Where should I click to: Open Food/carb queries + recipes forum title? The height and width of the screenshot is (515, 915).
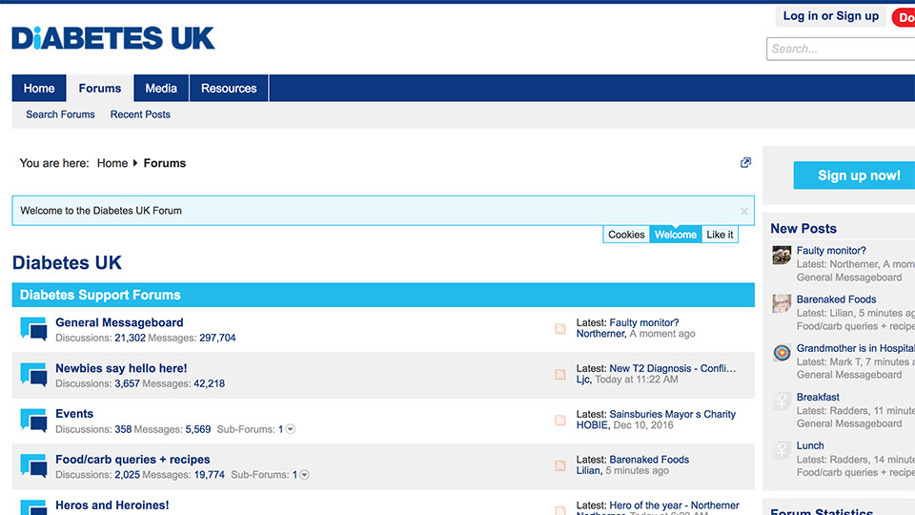click(x=132, y=460)
